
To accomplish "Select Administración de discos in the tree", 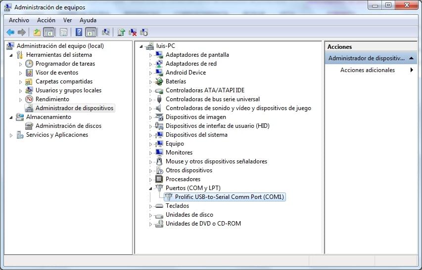I will tap(68, 126).
